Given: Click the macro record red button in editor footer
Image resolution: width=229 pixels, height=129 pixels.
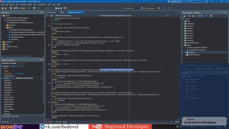Looking at the screenshot, I should pyautogui.click(x=49, y=122).
